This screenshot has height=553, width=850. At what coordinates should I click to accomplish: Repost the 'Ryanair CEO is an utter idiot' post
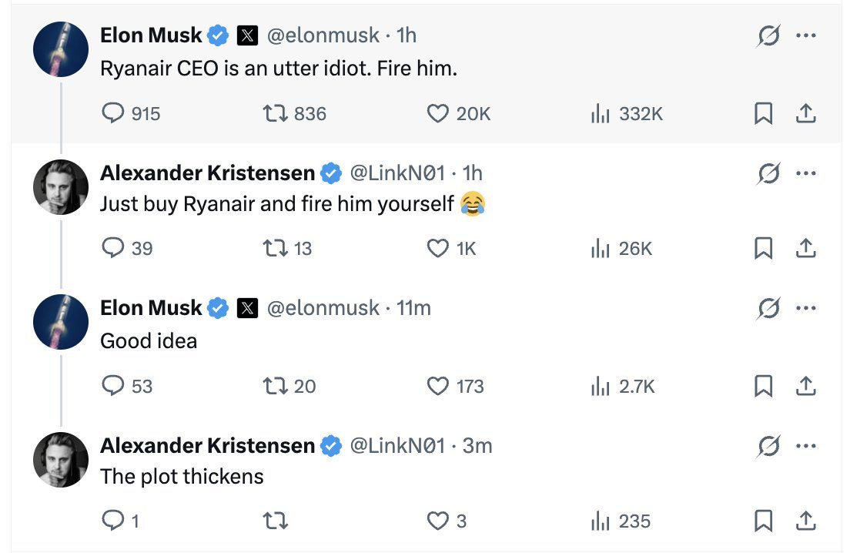coord(275,114)
